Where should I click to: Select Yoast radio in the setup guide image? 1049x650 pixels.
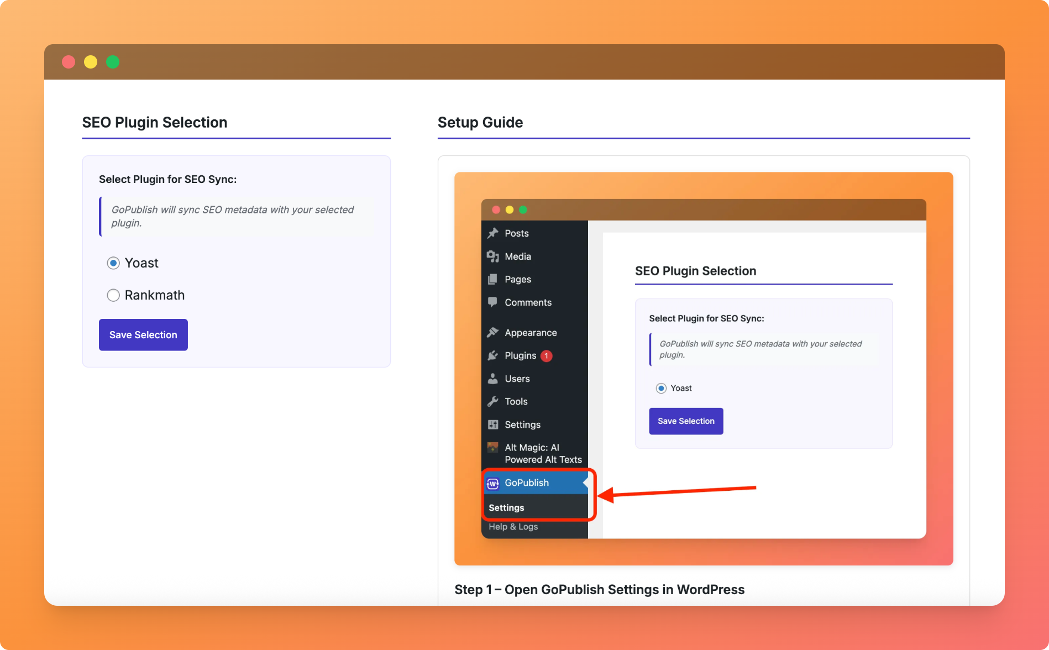661,388
